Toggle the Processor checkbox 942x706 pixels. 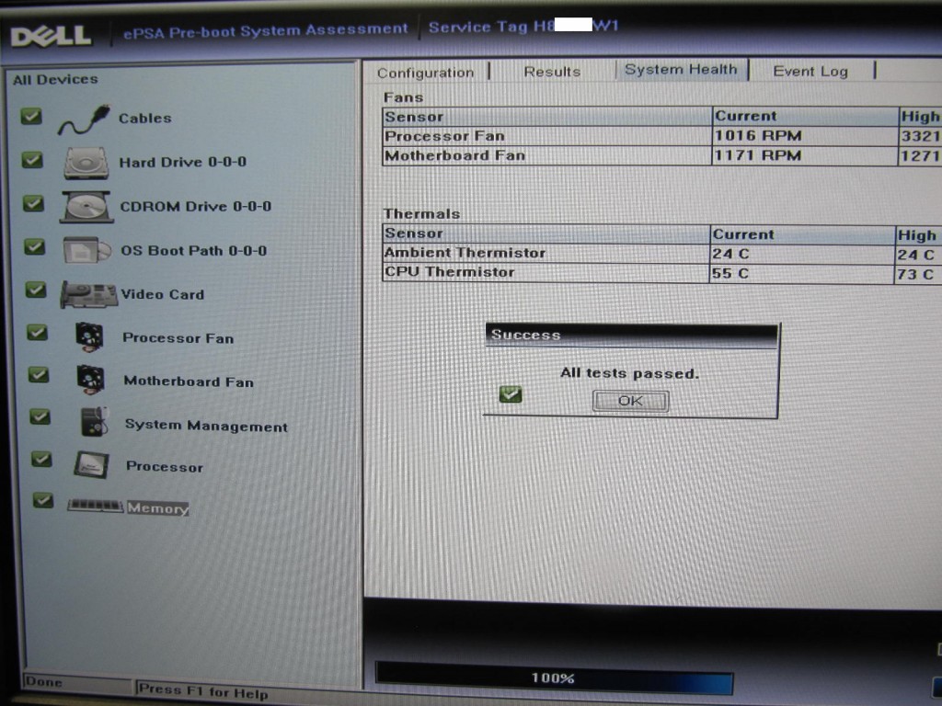click(41, 460)
